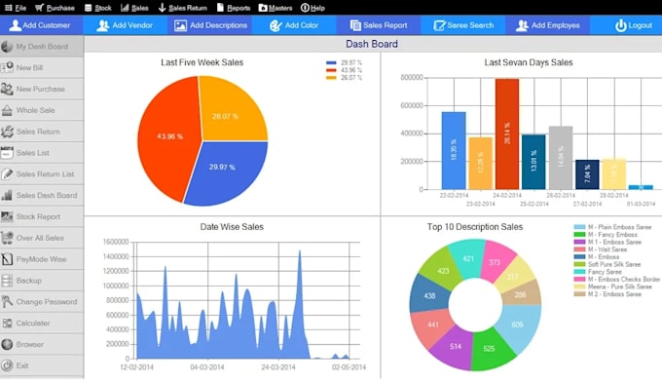Click the Browser globe icon
Screen dimensions: 662x383
tap(7, 344)
